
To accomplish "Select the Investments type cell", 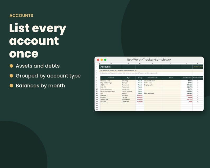I will [x=129, y=89].
